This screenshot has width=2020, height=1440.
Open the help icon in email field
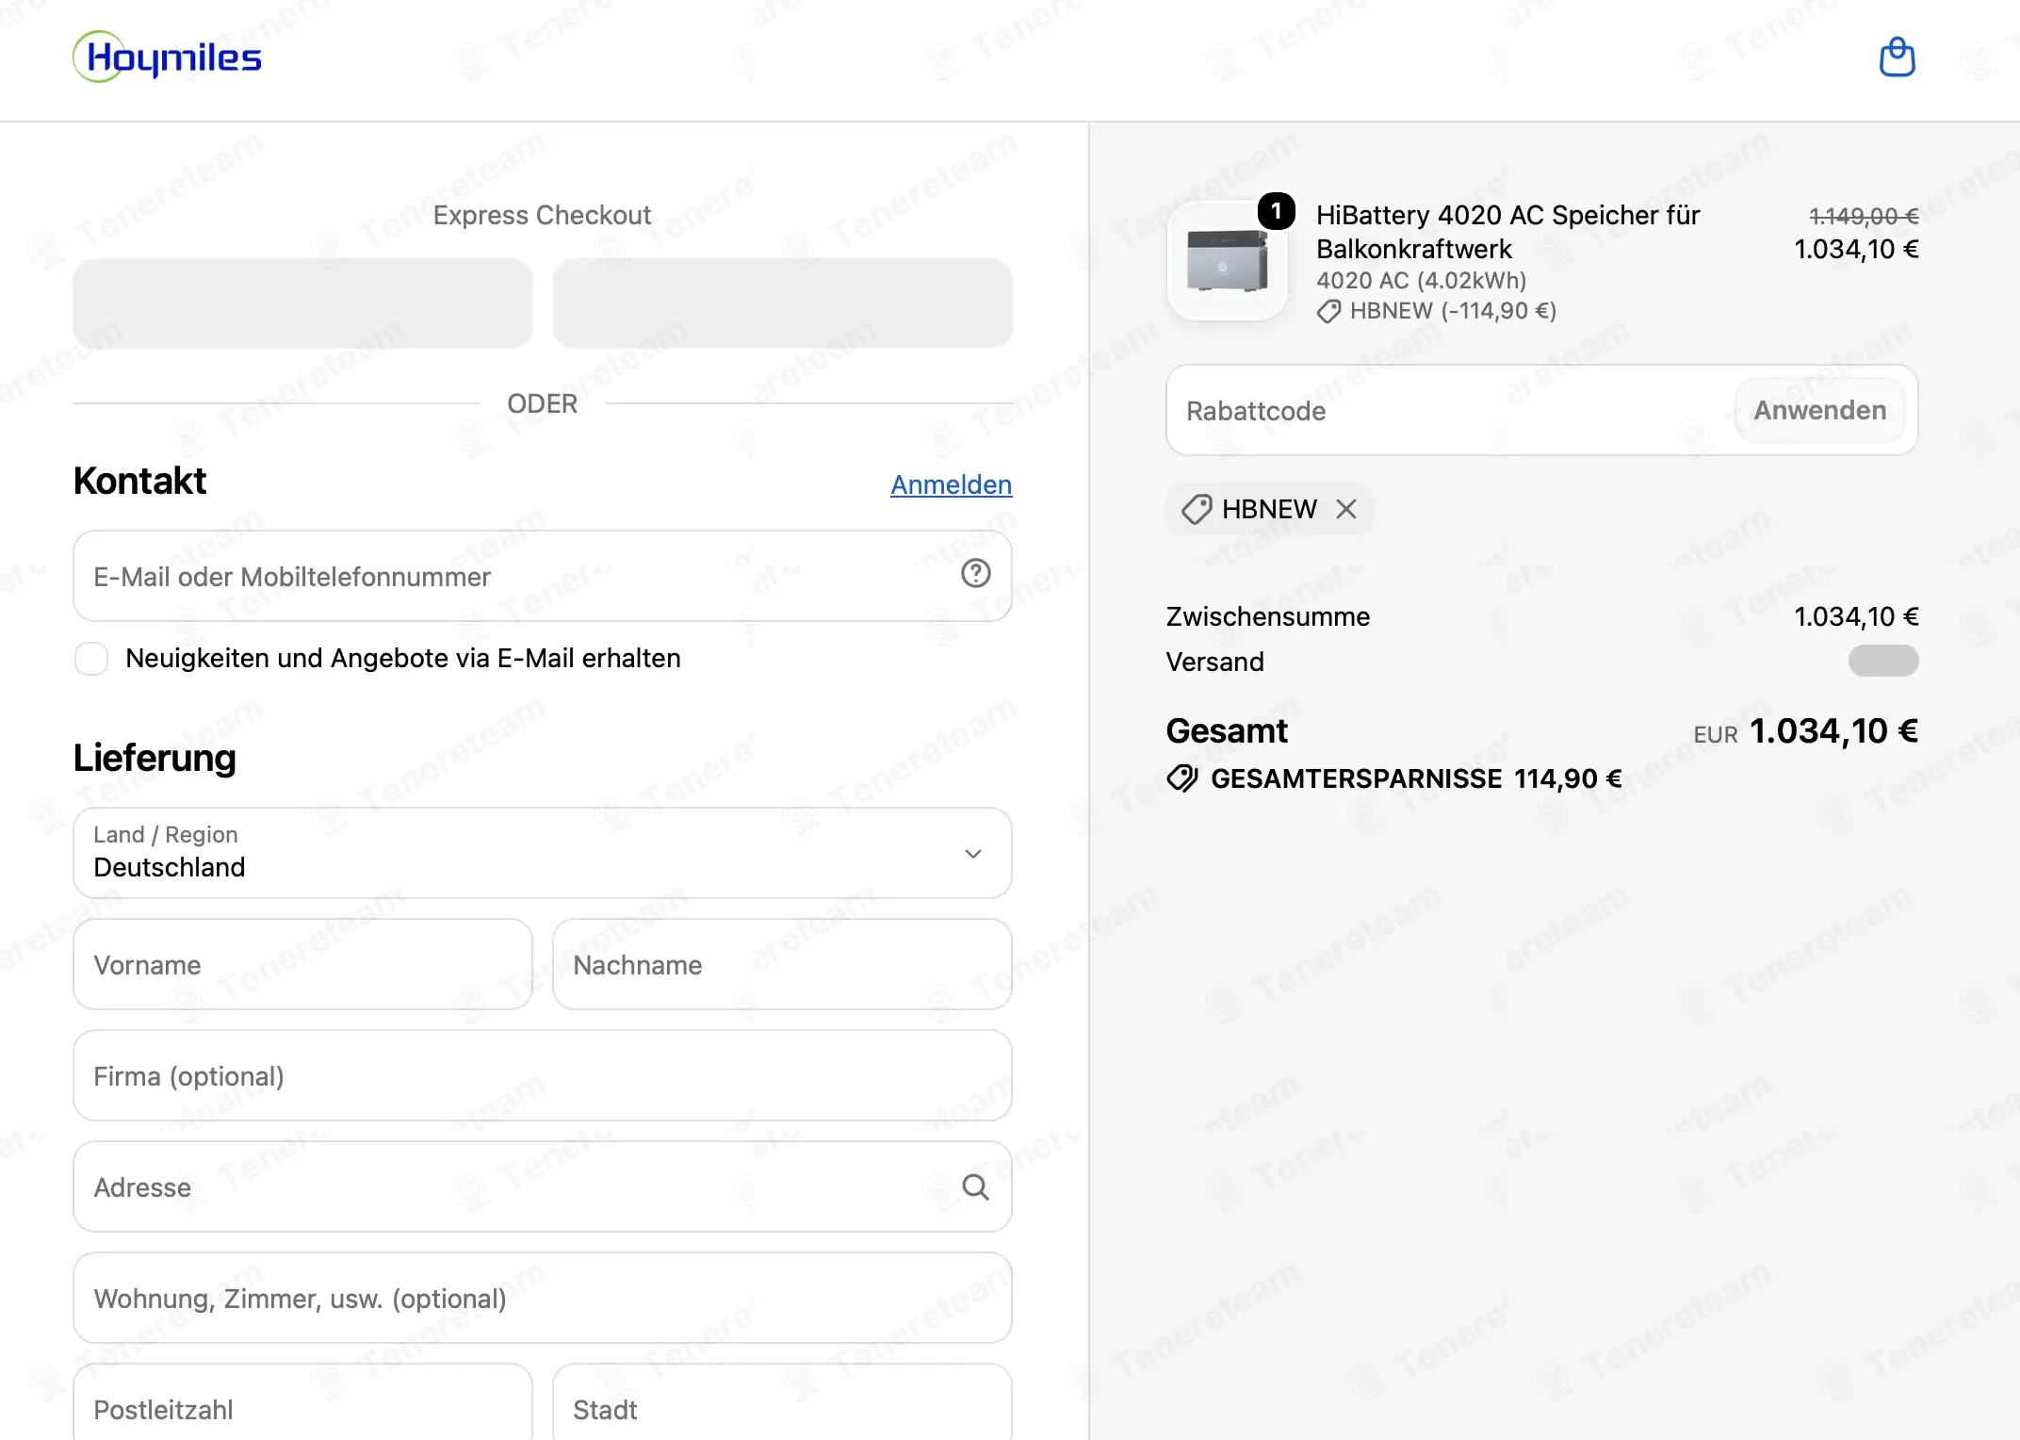click(x=975, y=573)
